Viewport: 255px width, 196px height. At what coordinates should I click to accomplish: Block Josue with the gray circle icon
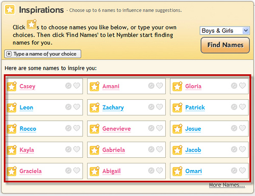[234, 128]
